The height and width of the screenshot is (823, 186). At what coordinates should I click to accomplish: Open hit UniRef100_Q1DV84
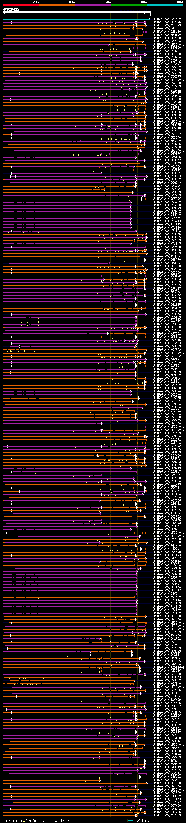pos(167,51)
